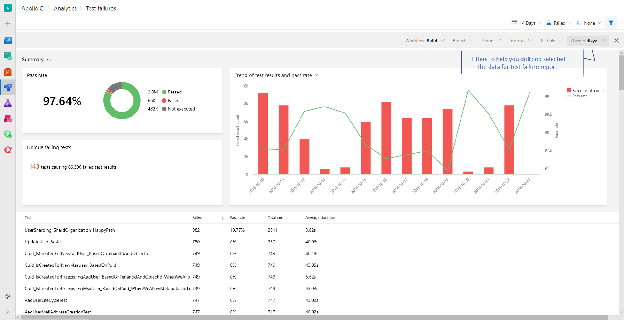The width and height of the screenshot is (624, 320).
Task: Expand sidebar with double-chevron icon
Action: (8, 312)
